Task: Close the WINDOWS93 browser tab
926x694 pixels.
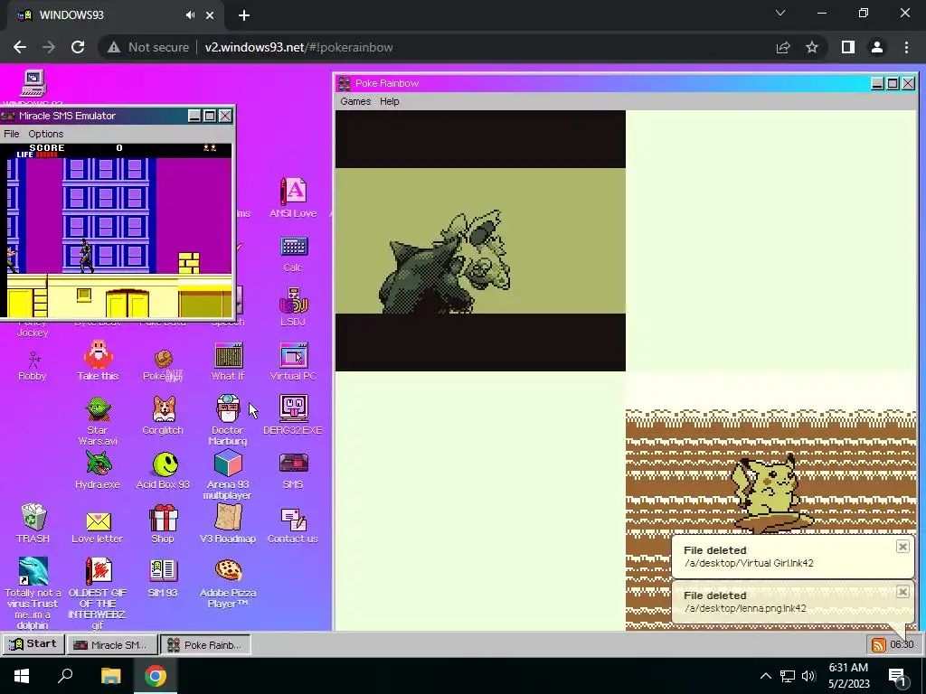Action: (210, 15)
